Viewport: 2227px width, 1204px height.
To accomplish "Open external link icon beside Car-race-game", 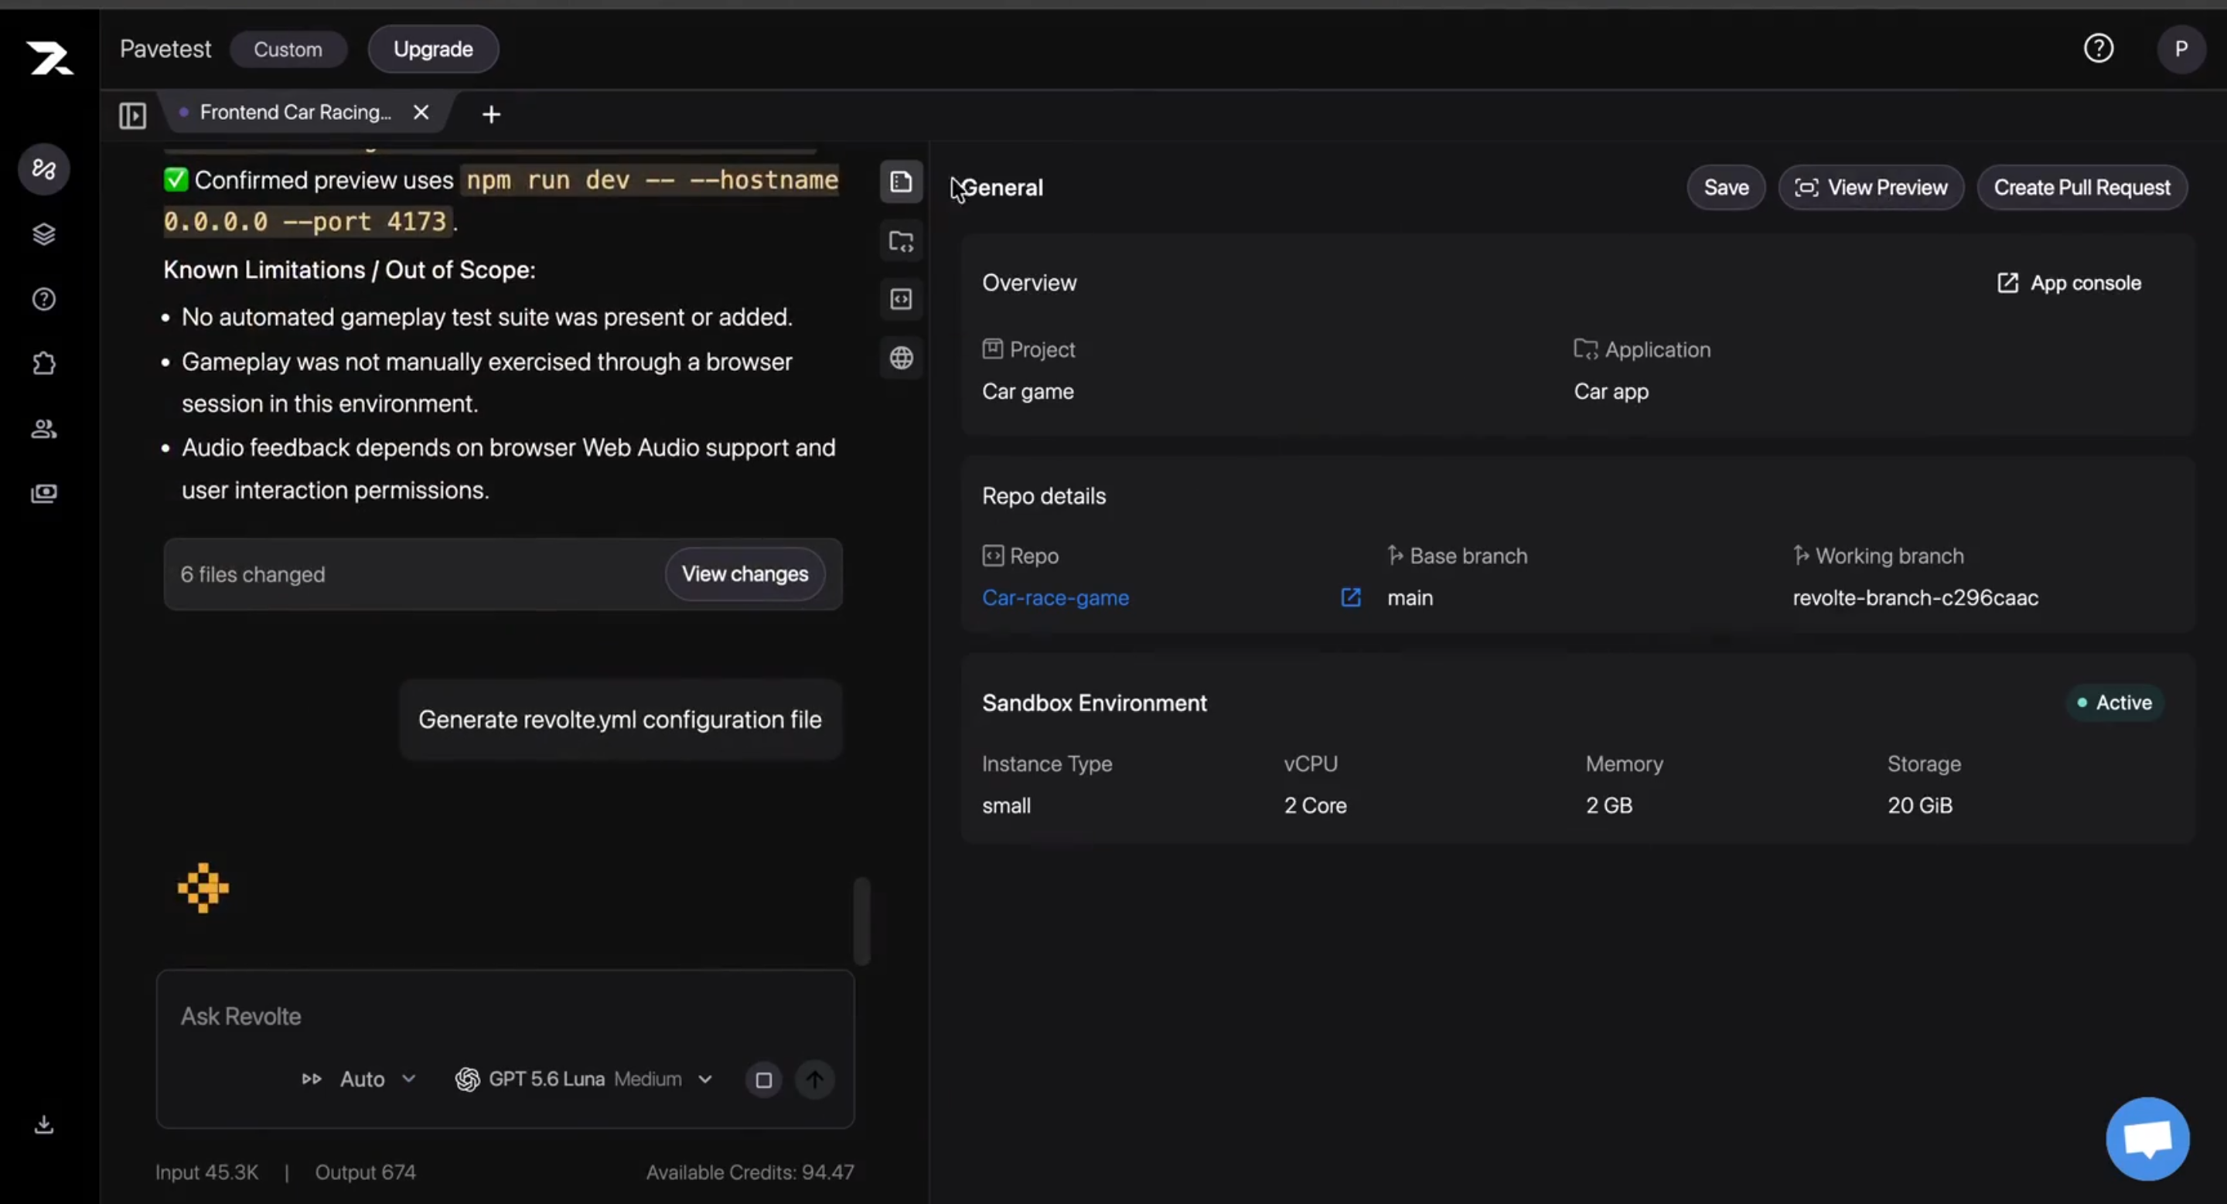I will click(x=1350, y=597).
